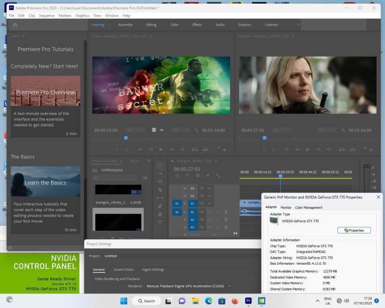Select the Type tool

[x=160, y=222]
